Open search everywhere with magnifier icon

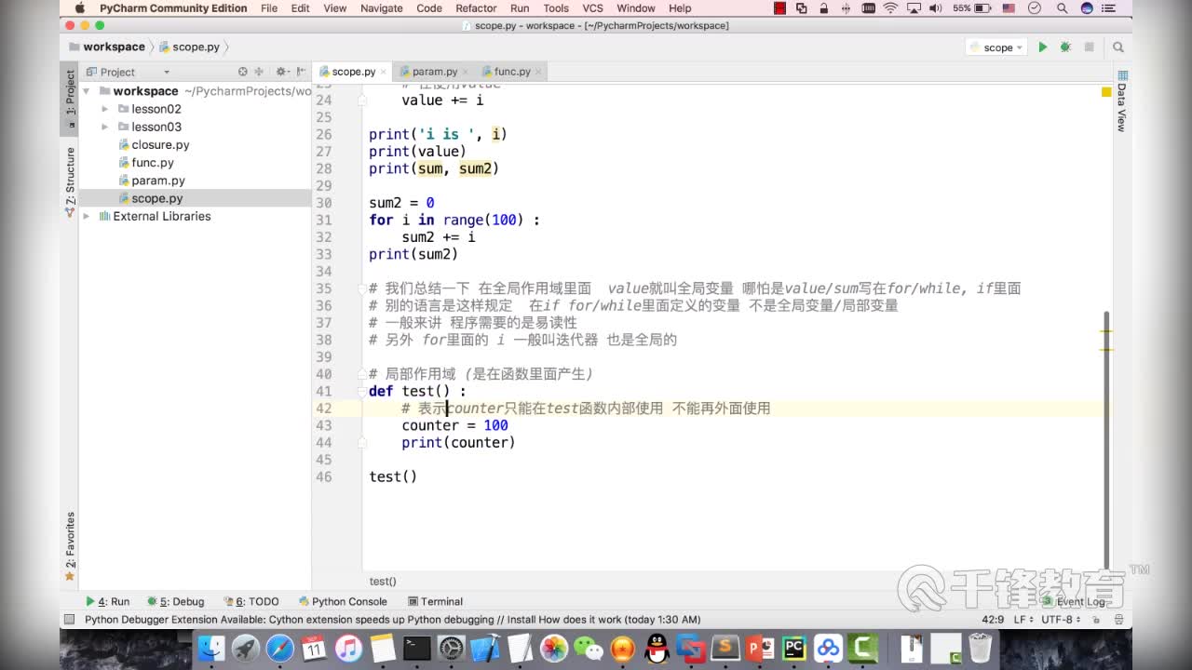(1117, 47)
